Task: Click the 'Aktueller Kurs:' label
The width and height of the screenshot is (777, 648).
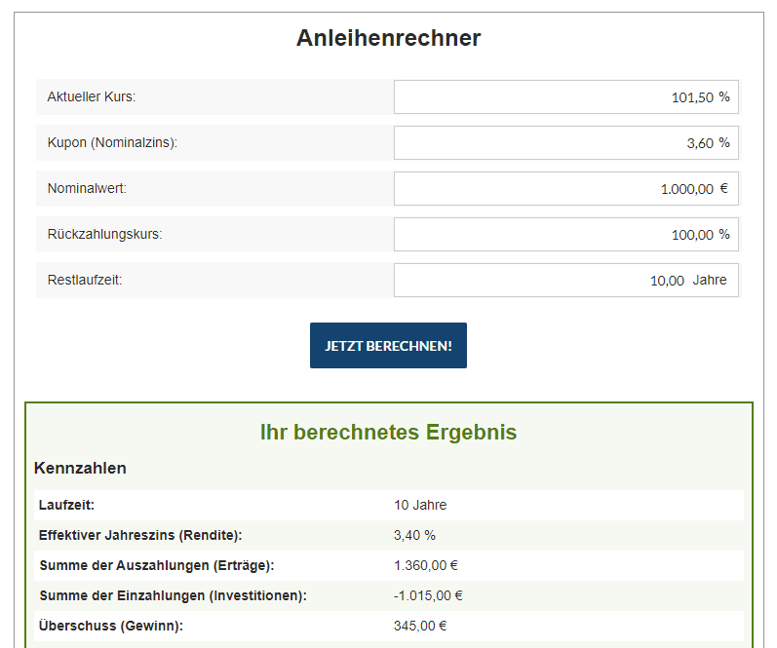Action: (92, 97)
